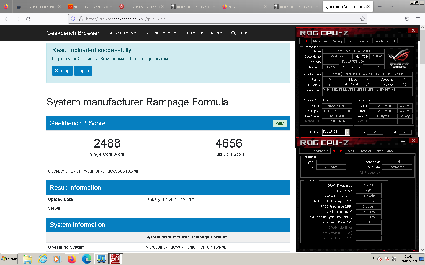Screen dimensions: 425x265
Task: Close the 'Intel Core i9-13900KS' tab
Action: point(163,6)
